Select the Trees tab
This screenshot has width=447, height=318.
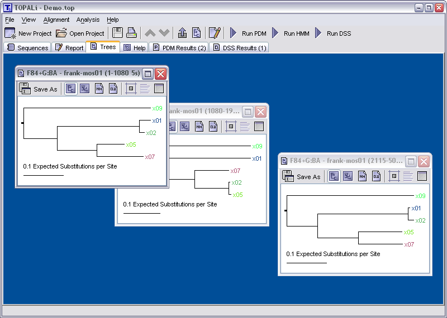[103, 47]
